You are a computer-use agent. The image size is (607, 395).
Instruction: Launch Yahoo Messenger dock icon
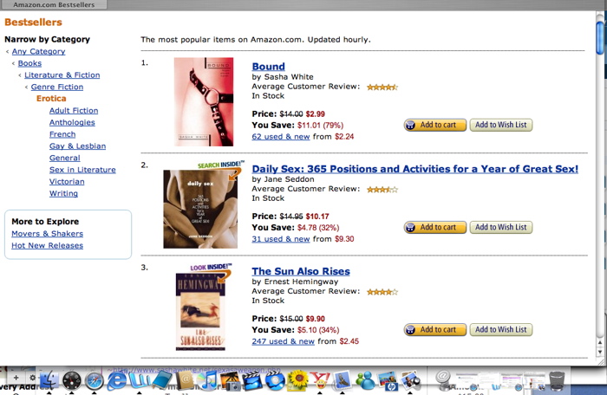320,380
